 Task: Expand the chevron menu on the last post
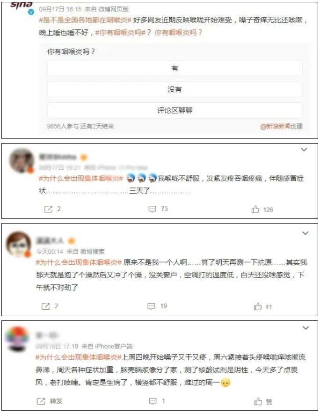point(306,328)
